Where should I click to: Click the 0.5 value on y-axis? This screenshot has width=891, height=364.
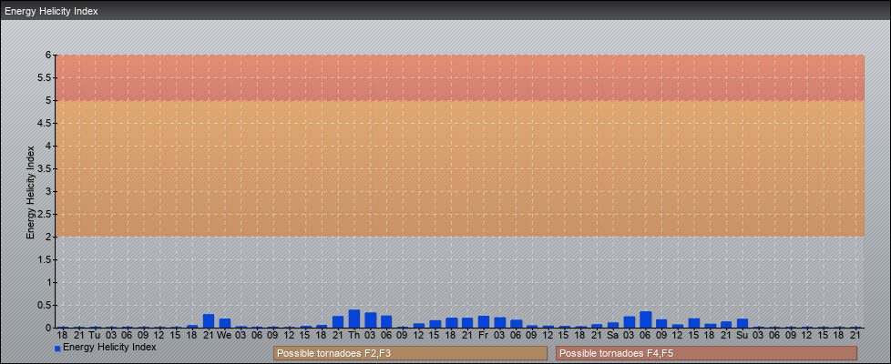point(45,305)
